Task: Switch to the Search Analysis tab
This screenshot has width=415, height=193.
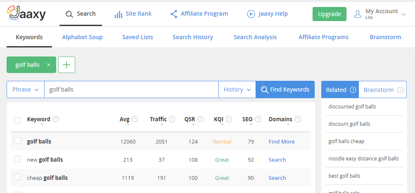Action: pyautogui.click(x=255, y=37)
